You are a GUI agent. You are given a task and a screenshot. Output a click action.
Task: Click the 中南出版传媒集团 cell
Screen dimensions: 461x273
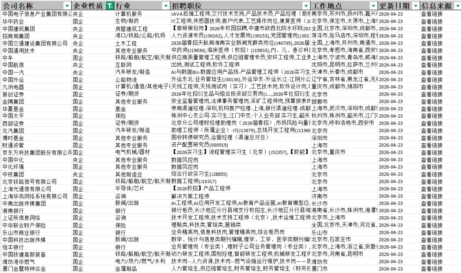tap(36, 203)
